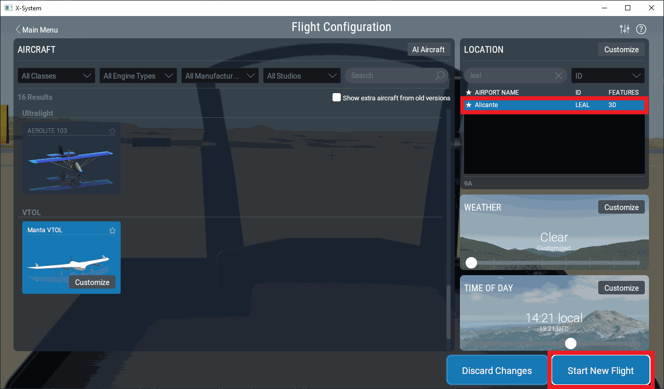Screen dimensions: 664x389
Task: Open the All Engine Types dropdown
Action: point(138,76)
